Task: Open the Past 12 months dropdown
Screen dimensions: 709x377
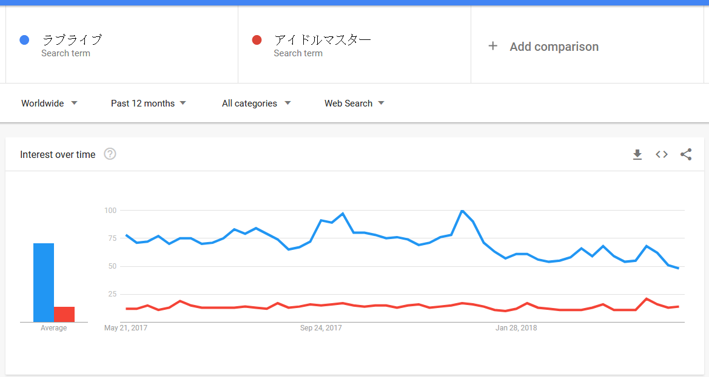Action: (149, 103)
